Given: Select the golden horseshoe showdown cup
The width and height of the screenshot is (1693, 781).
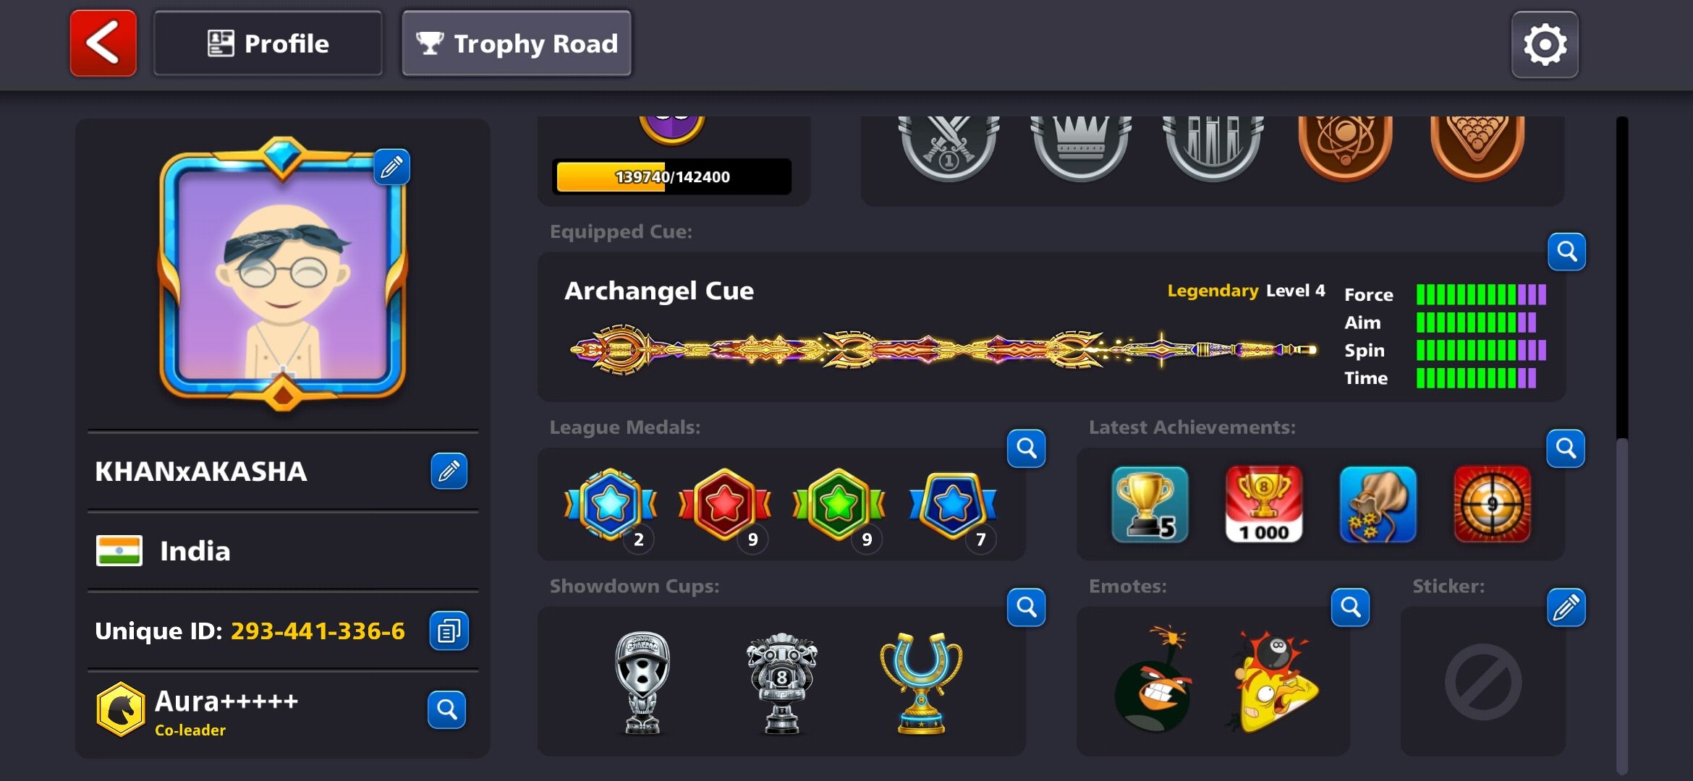Looking at the screenshot, I should coord(921,683).
